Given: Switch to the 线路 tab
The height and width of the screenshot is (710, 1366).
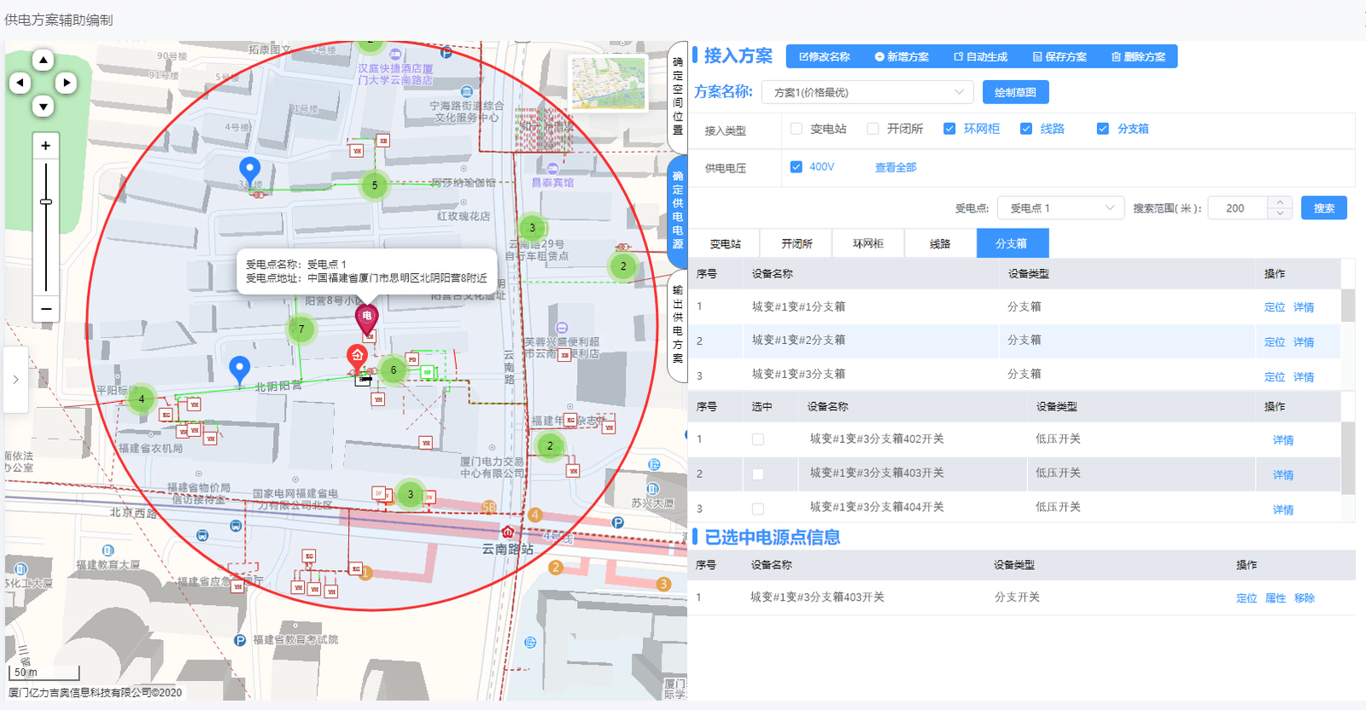Looking at the screenshot, I should click(x=940, y=244).
